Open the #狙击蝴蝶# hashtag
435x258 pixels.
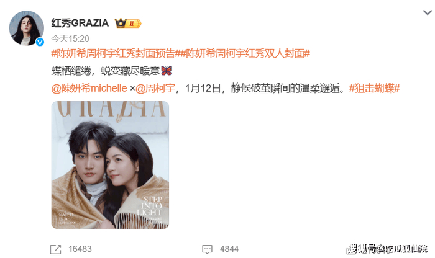pos(374,88)
